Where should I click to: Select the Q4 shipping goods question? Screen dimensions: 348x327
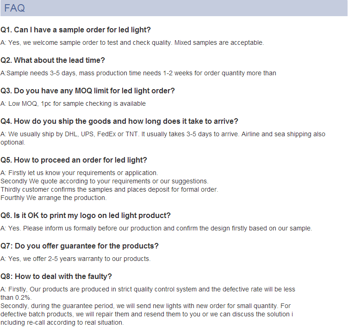pos(119,121)
